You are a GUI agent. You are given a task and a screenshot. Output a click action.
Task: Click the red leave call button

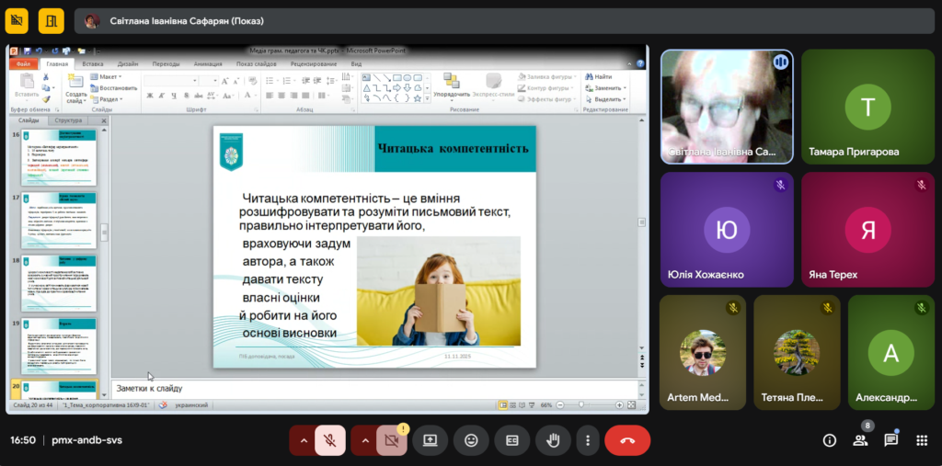click(627, 440)
